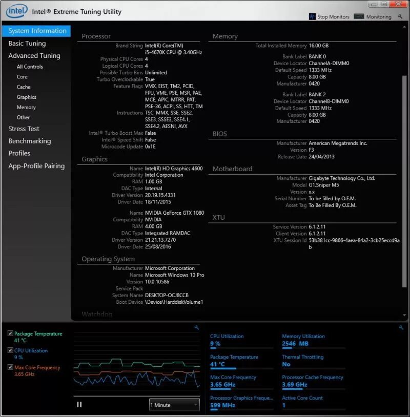410x417 pixels.
Task: Click XTU Session Id value
Action: coord(354,244)
